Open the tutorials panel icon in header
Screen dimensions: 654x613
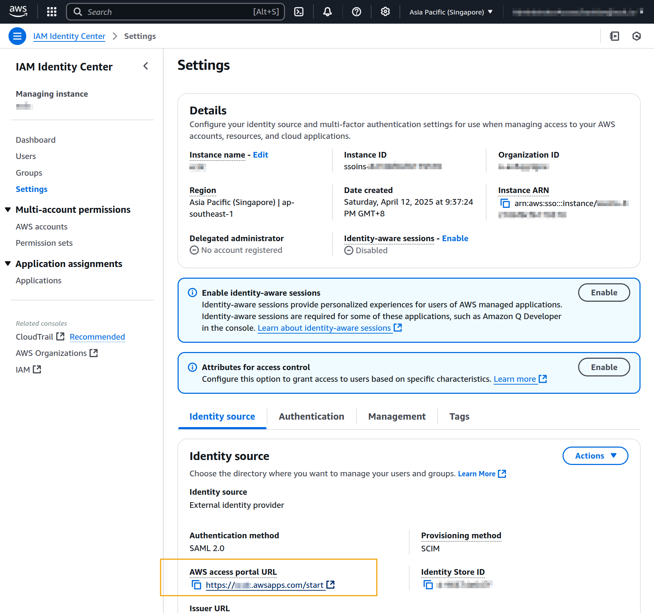(x=614, y=36)
